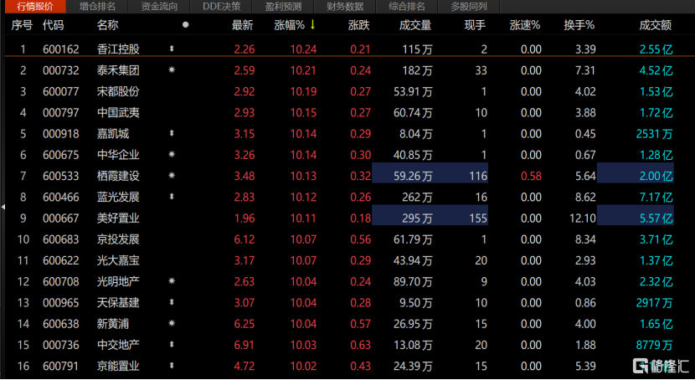Select stock name 中国武夷
Image resolution: width=695 pixels, height=380 pixels.
point(118,112)
